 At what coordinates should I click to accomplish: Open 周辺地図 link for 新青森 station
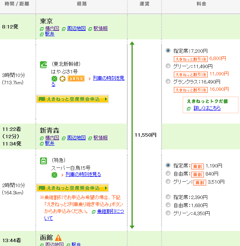tap(76, 138)
